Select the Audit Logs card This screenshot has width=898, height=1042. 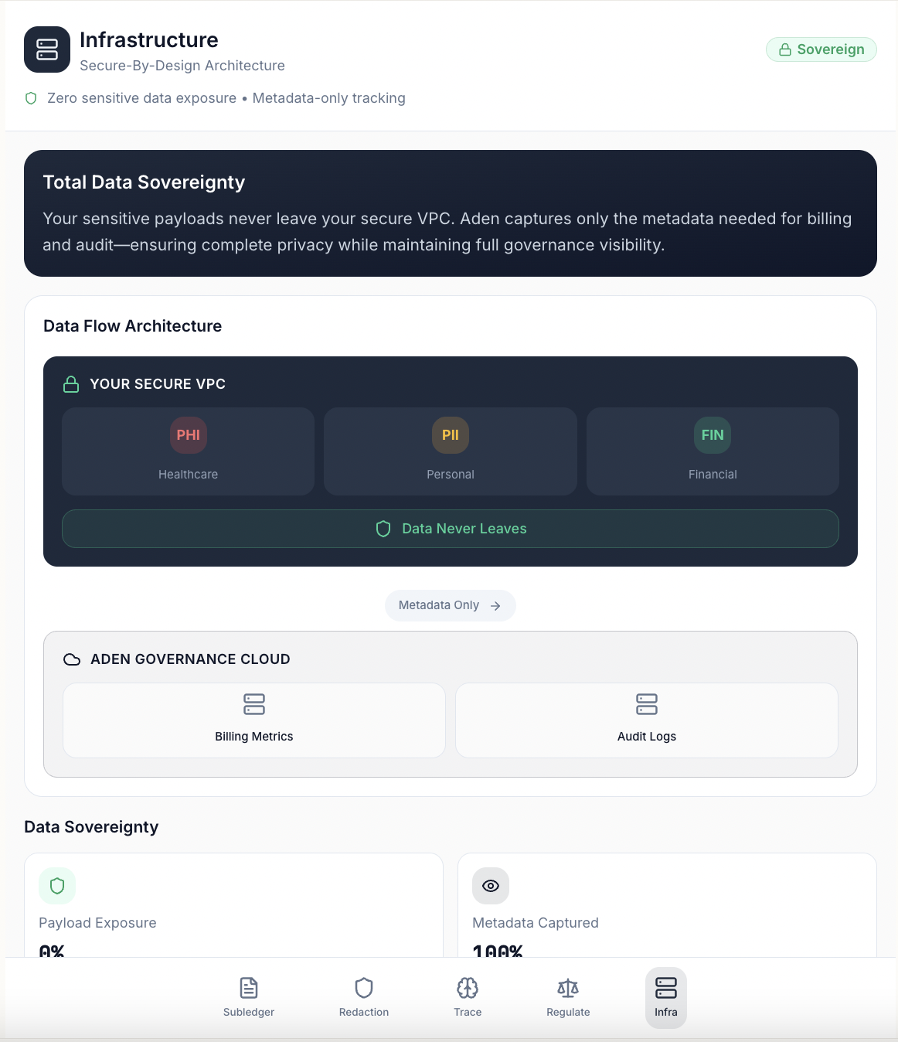(647, 720)
